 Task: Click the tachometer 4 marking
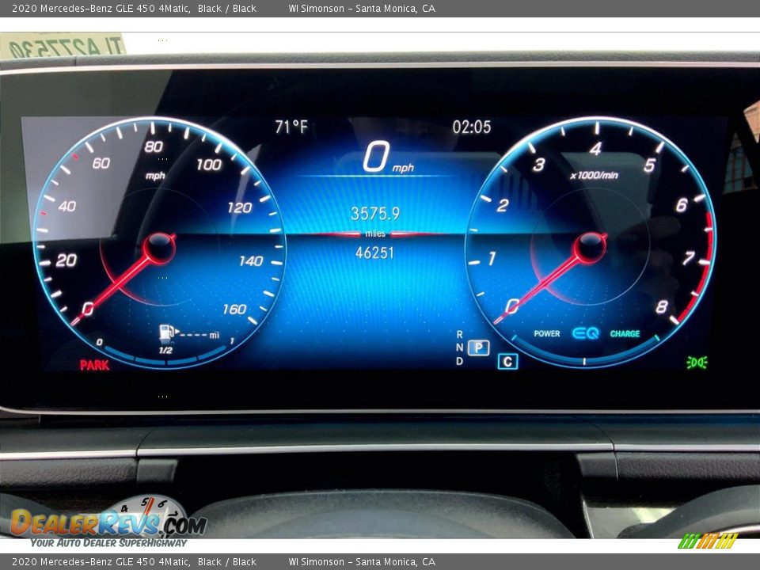pos(595,149)
